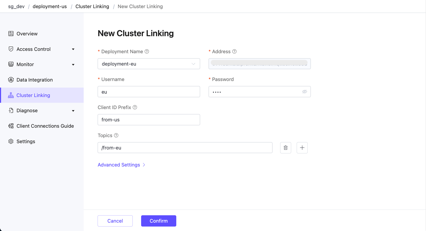The width and height of the screenshot is (426, 231).
Task: Click the Monitor chart icon
Action: [x=11, y=64]
